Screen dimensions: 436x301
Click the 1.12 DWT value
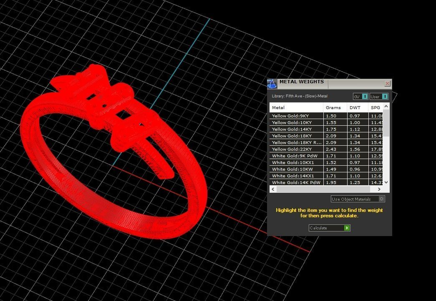pyautogui.click(x=355, y=129)
